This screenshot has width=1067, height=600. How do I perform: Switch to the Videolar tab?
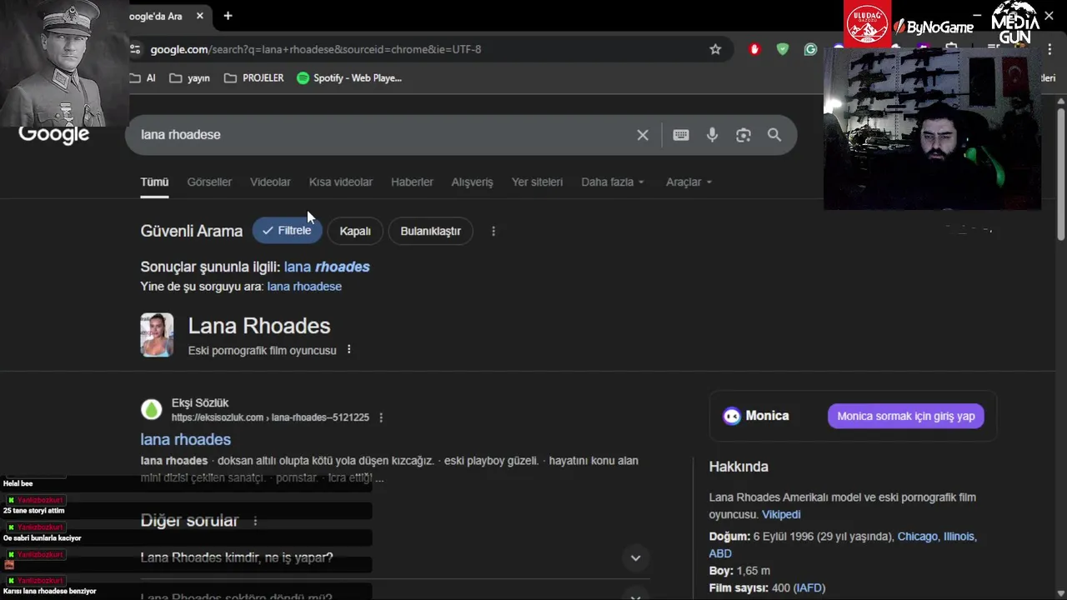click(x=270, y=182)
